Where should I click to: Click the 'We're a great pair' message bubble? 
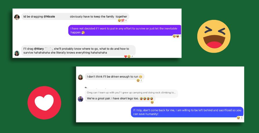click(x=120, y=98)
